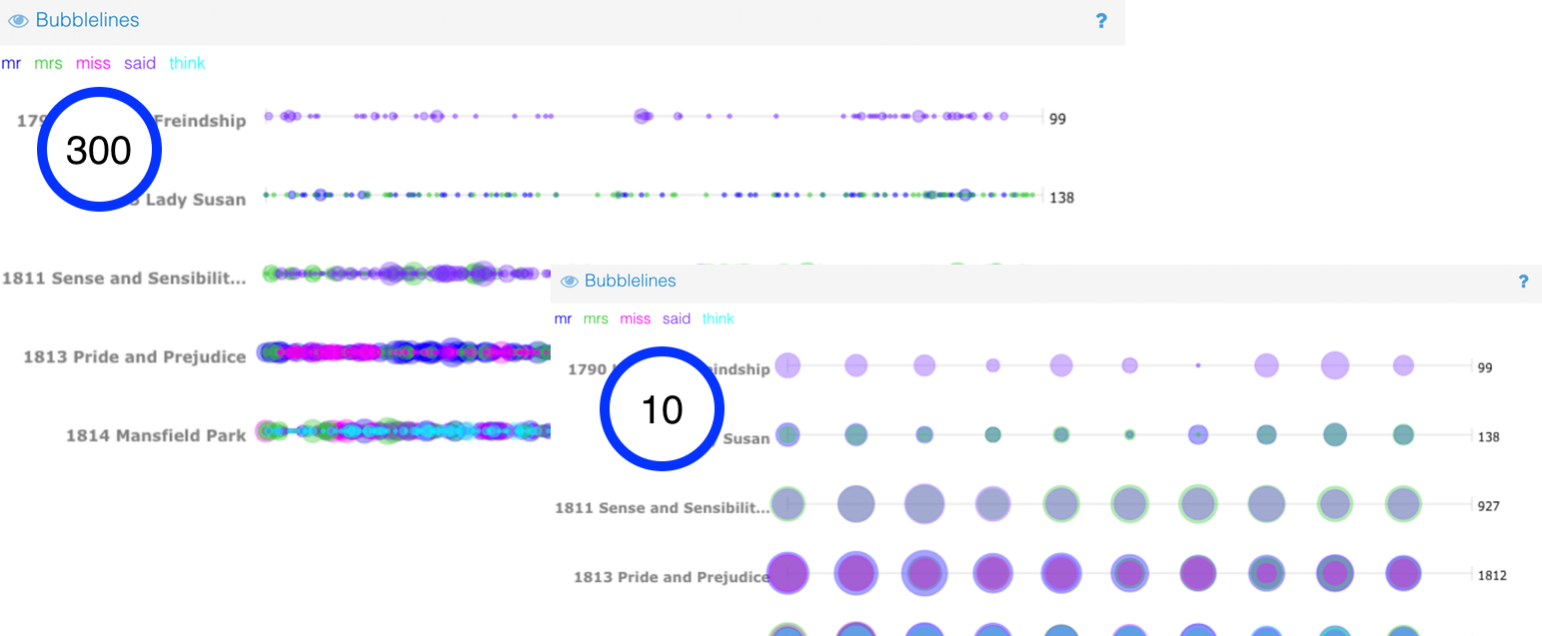Open help question mark in the 10-segment panel

(1523, 282)
